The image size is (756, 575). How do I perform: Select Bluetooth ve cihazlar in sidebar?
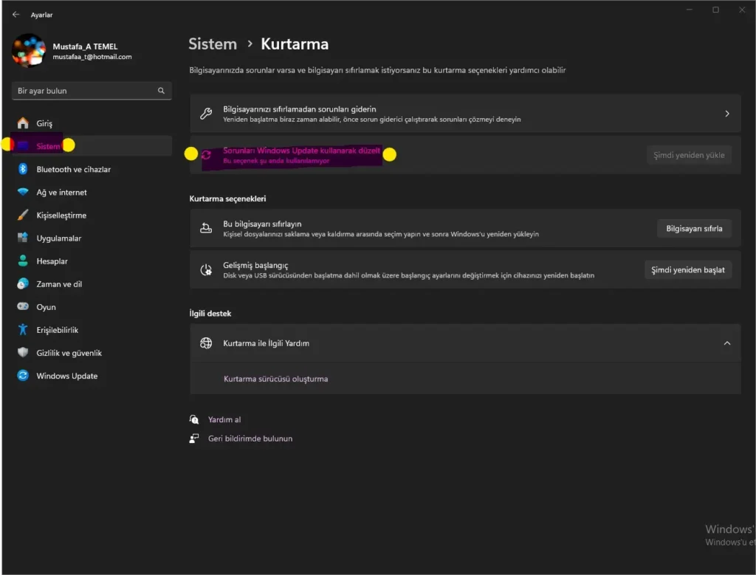(92, 169)
